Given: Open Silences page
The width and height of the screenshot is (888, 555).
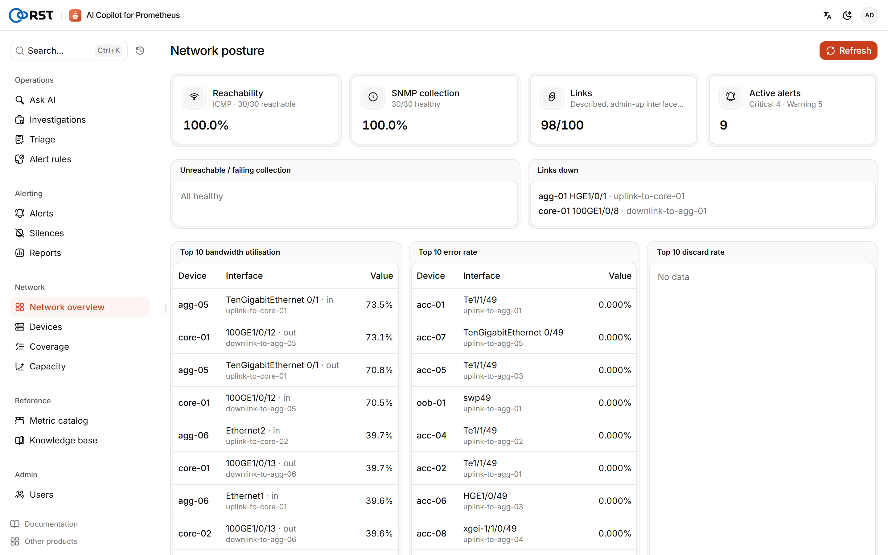Looking at the screenshot, I should (x=80, y=233).
